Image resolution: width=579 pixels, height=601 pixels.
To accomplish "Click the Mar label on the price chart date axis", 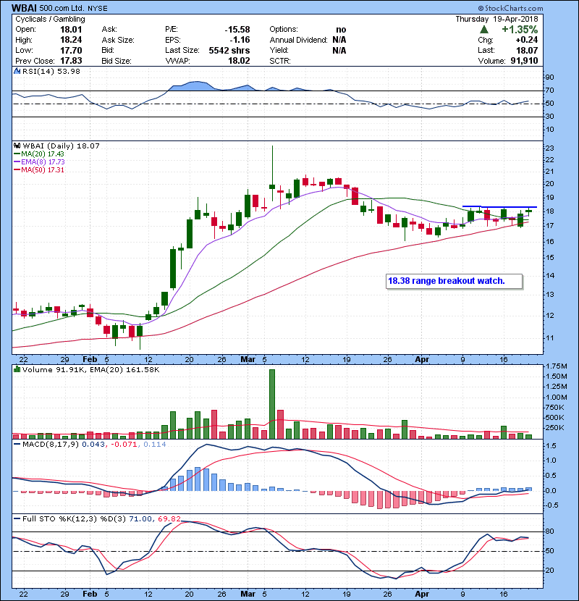I will 248,360.
